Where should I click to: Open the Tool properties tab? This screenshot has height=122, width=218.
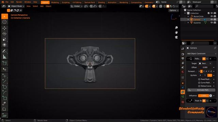tap(183, 48)
